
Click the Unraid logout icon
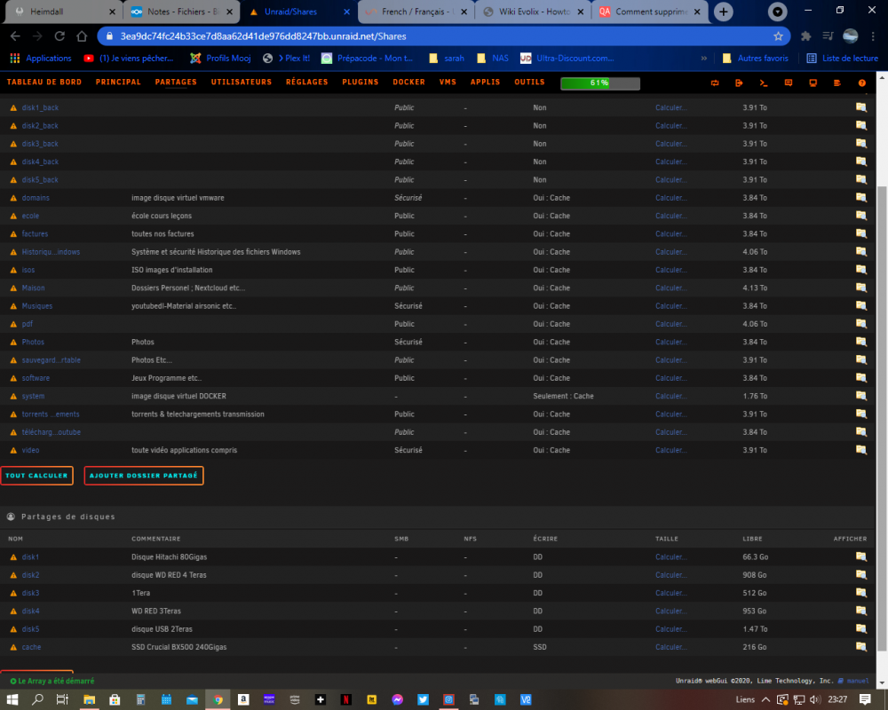739,83
